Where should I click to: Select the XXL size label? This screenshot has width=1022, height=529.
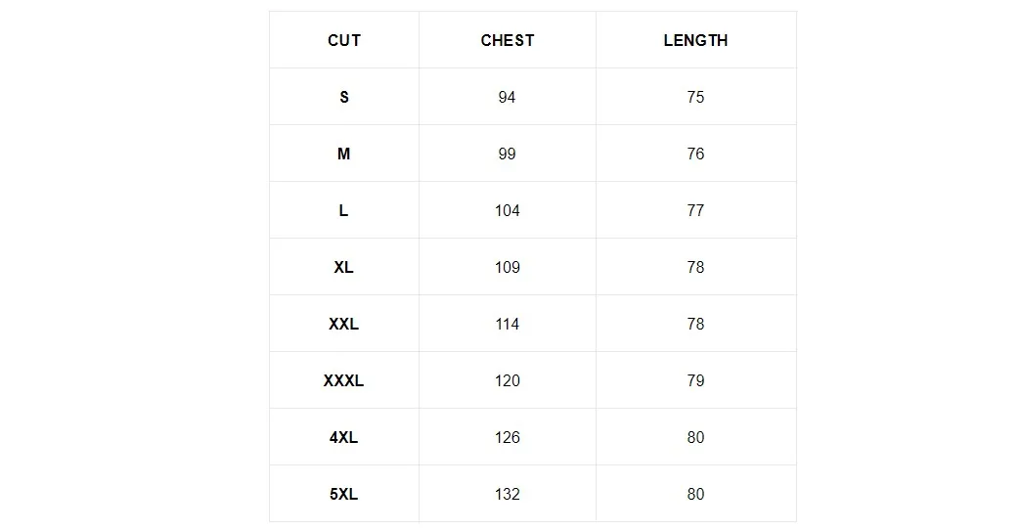coord(343,324)
